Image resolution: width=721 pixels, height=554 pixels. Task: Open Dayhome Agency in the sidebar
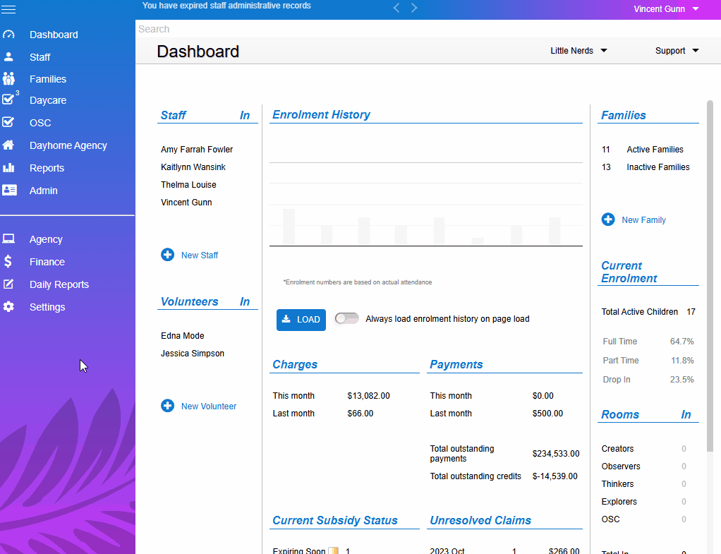(x=68, y=145)
